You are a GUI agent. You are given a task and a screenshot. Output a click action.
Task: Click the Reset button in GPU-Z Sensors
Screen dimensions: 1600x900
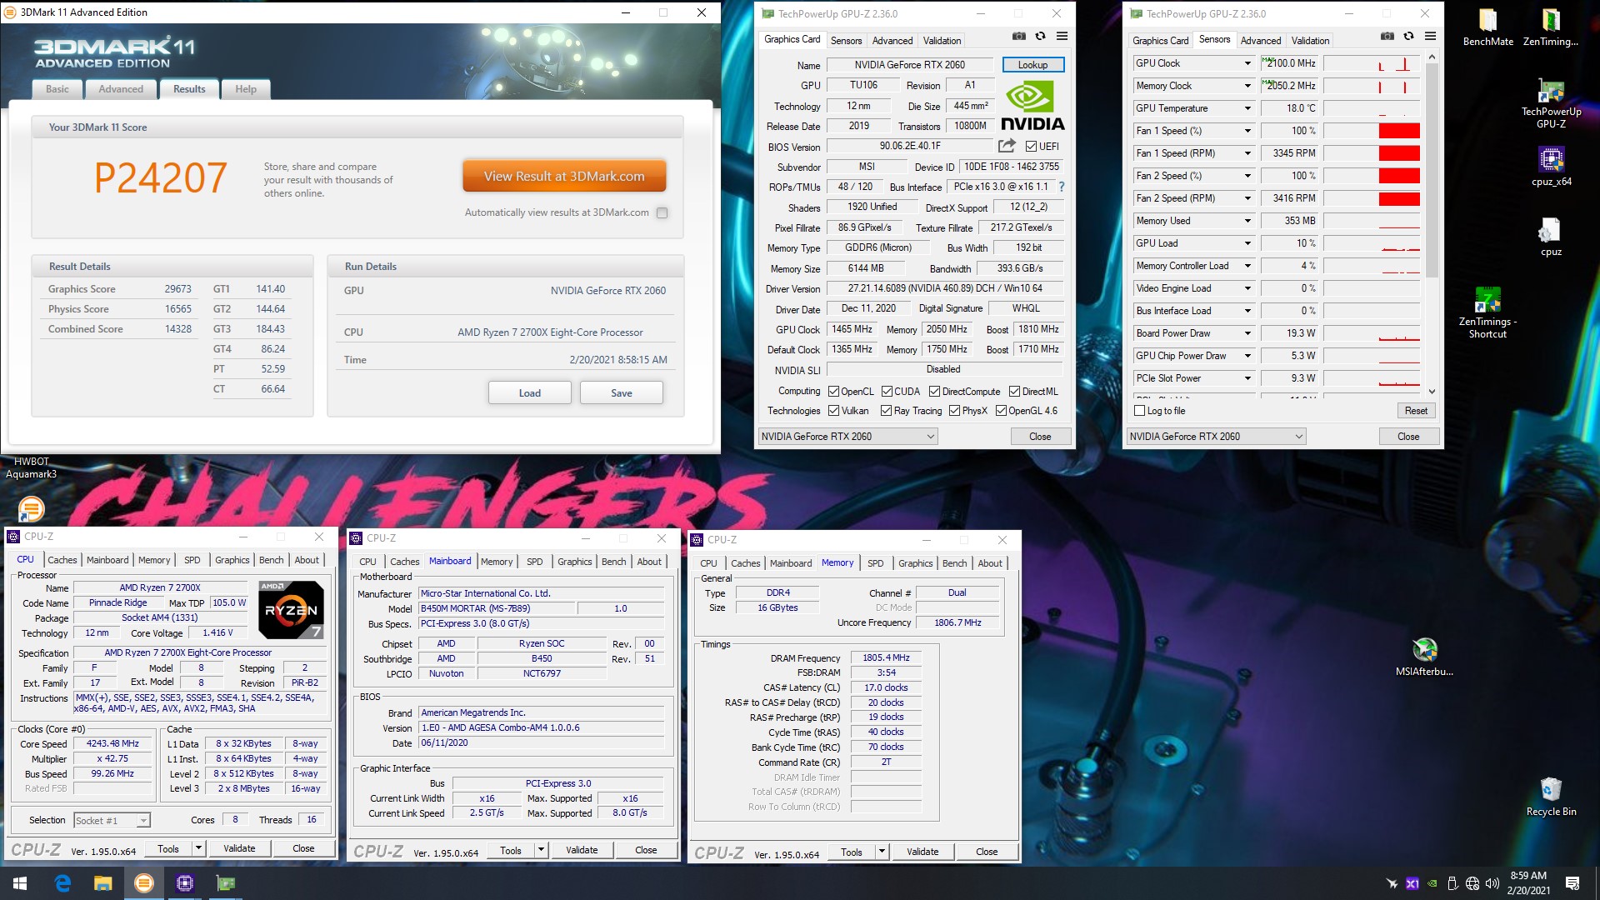coord(1416,411)
